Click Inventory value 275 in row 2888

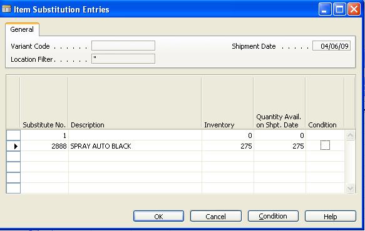[228, 146]
